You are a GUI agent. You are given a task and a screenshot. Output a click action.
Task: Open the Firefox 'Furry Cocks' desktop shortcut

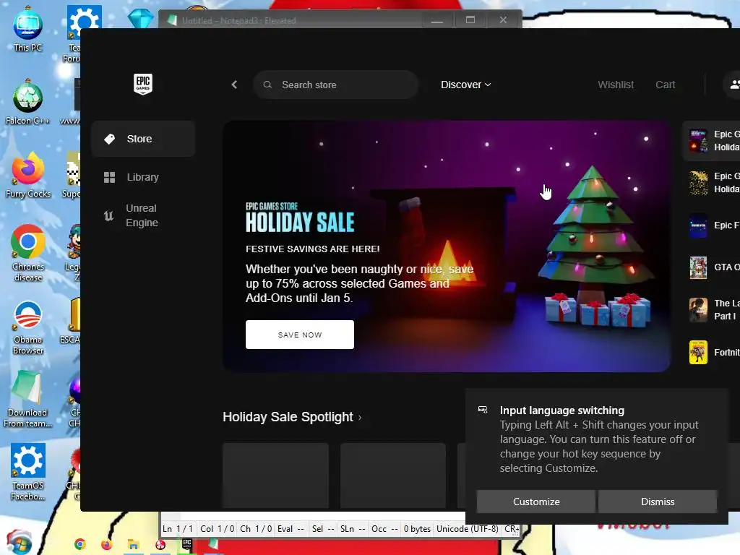click(x=28, y=176)
